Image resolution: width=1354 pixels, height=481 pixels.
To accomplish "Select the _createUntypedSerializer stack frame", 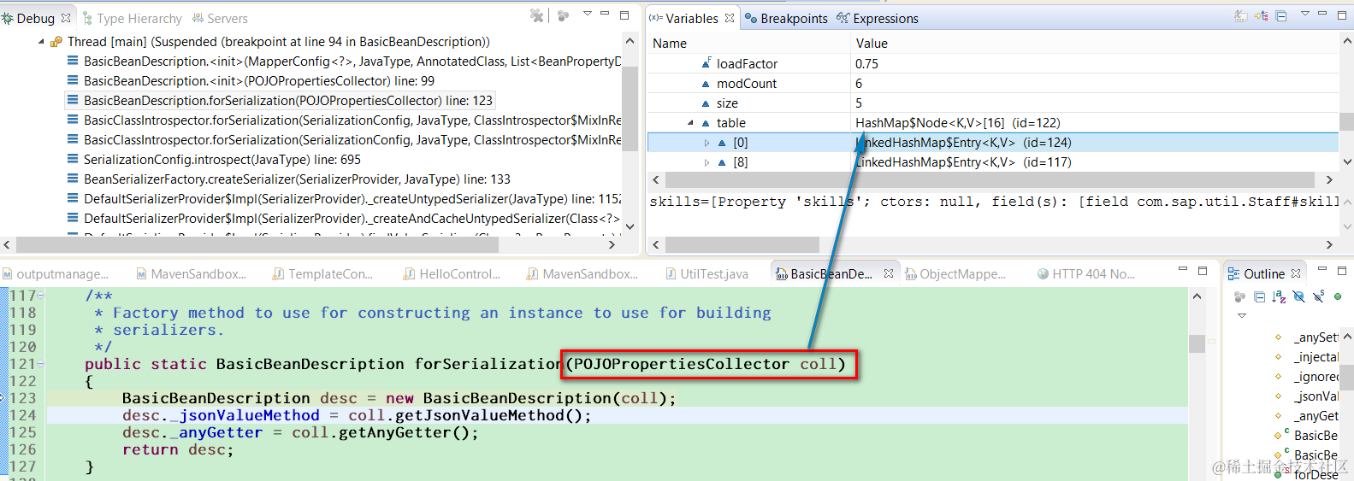I will [x=344, y=199].
